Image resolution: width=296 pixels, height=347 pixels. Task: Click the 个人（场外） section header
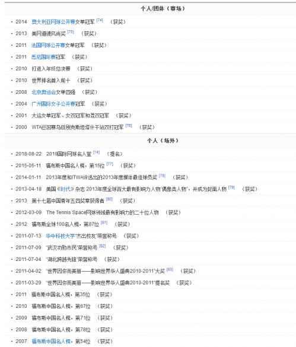163,141
